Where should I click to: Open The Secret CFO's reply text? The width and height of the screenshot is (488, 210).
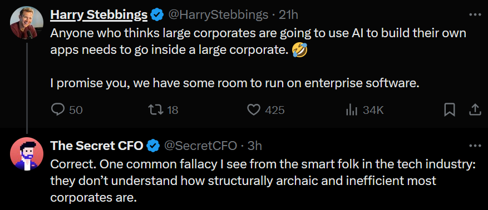[x=263, y=181]
